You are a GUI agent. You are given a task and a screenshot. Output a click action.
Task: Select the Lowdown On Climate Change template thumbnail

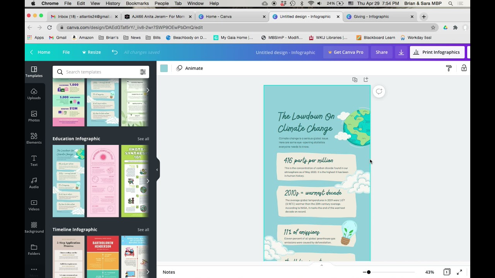coord(68,181)
